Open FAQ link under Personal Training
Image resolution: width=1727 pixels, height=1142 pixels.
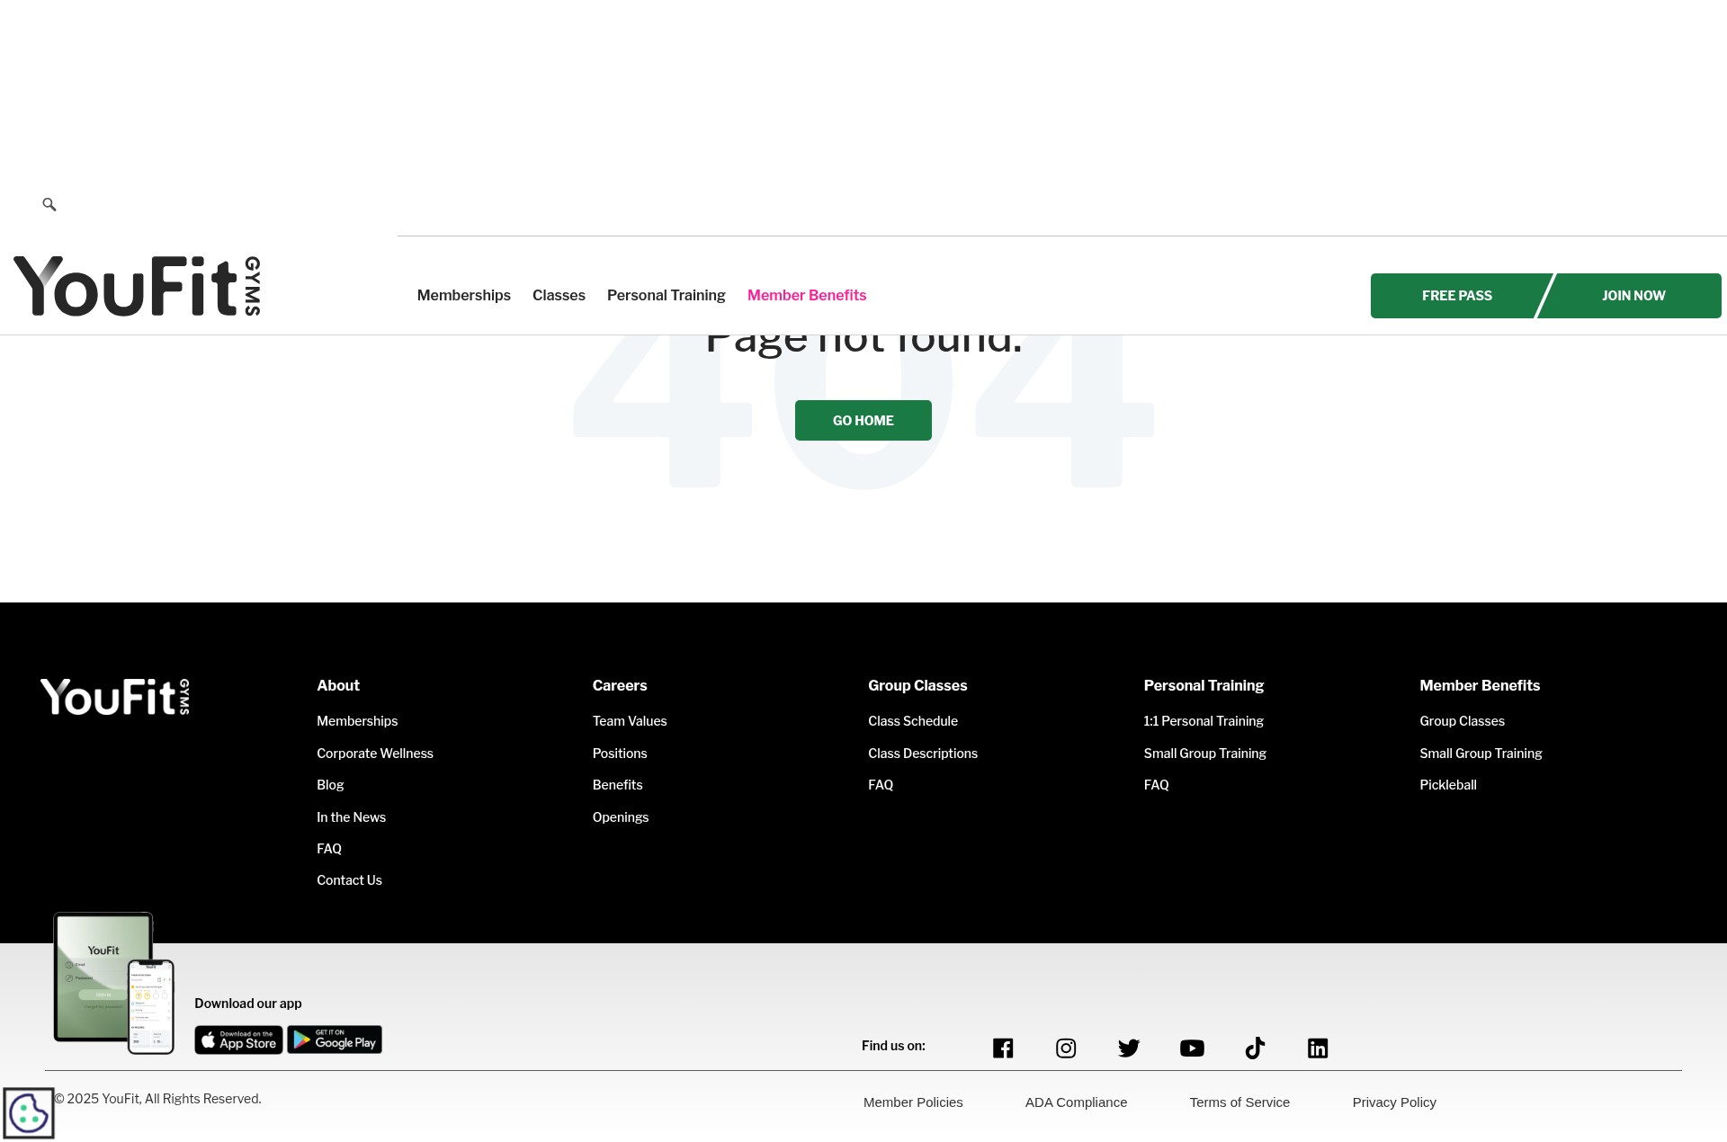[x=1157, y=785]
